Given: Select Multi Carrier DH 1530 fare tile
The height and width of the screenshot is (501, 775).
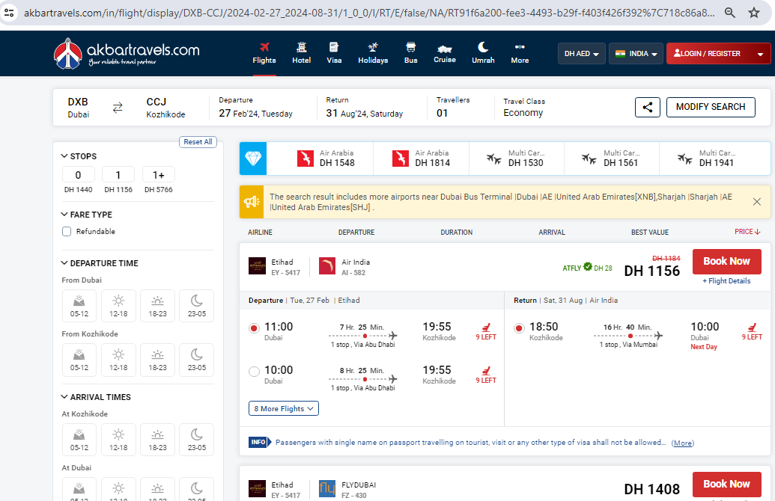Looking at the screenshot, I should tap(517, 159).
